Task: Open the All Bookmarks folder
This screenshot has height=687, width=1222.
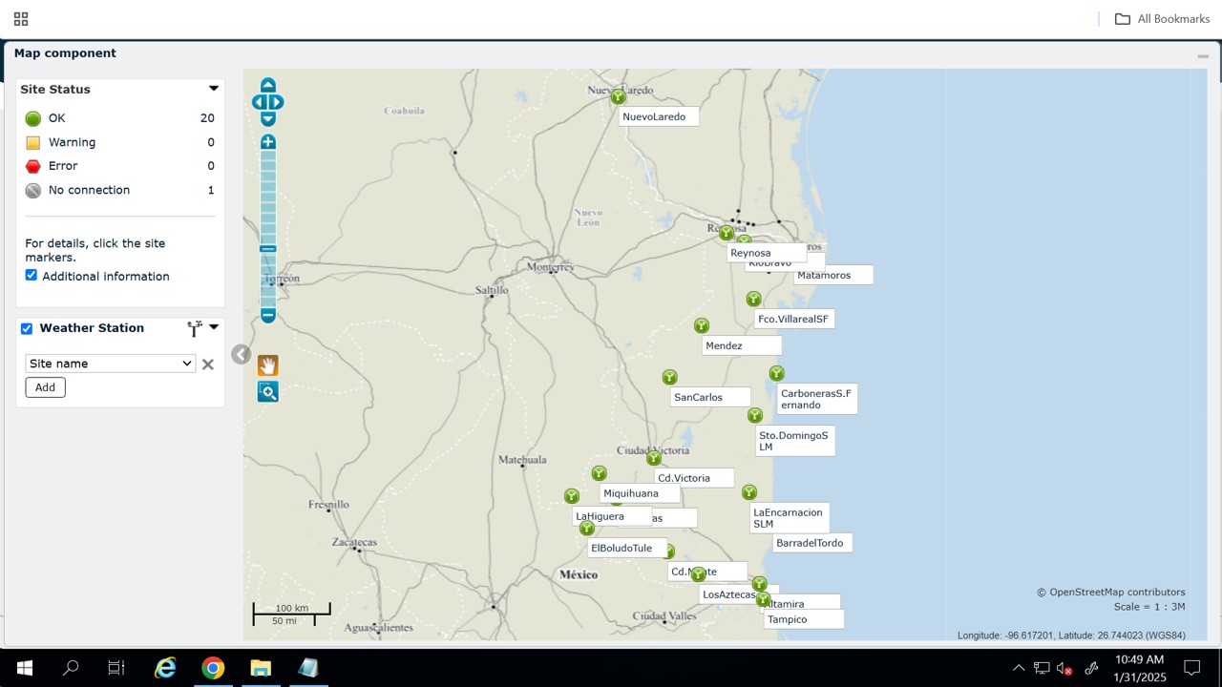Action: click(1162, 19)
